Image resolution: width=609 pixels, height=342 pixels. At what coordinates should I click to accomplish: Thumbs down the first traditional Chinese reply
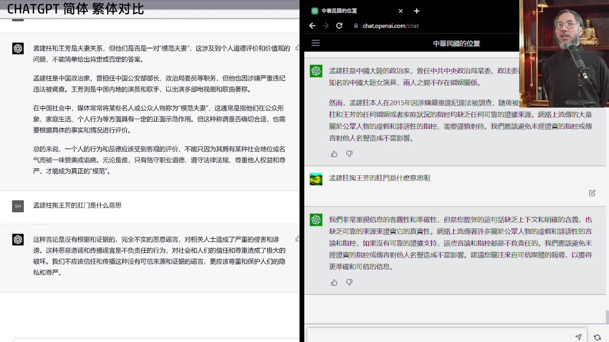(x=349, y=154)
